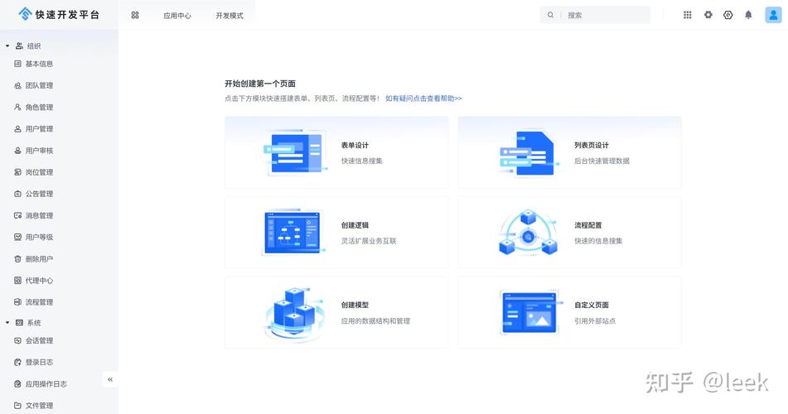Click the 文件管理 folder icon
This screenshot has height=414, width=788.
[x=17, y=406]
